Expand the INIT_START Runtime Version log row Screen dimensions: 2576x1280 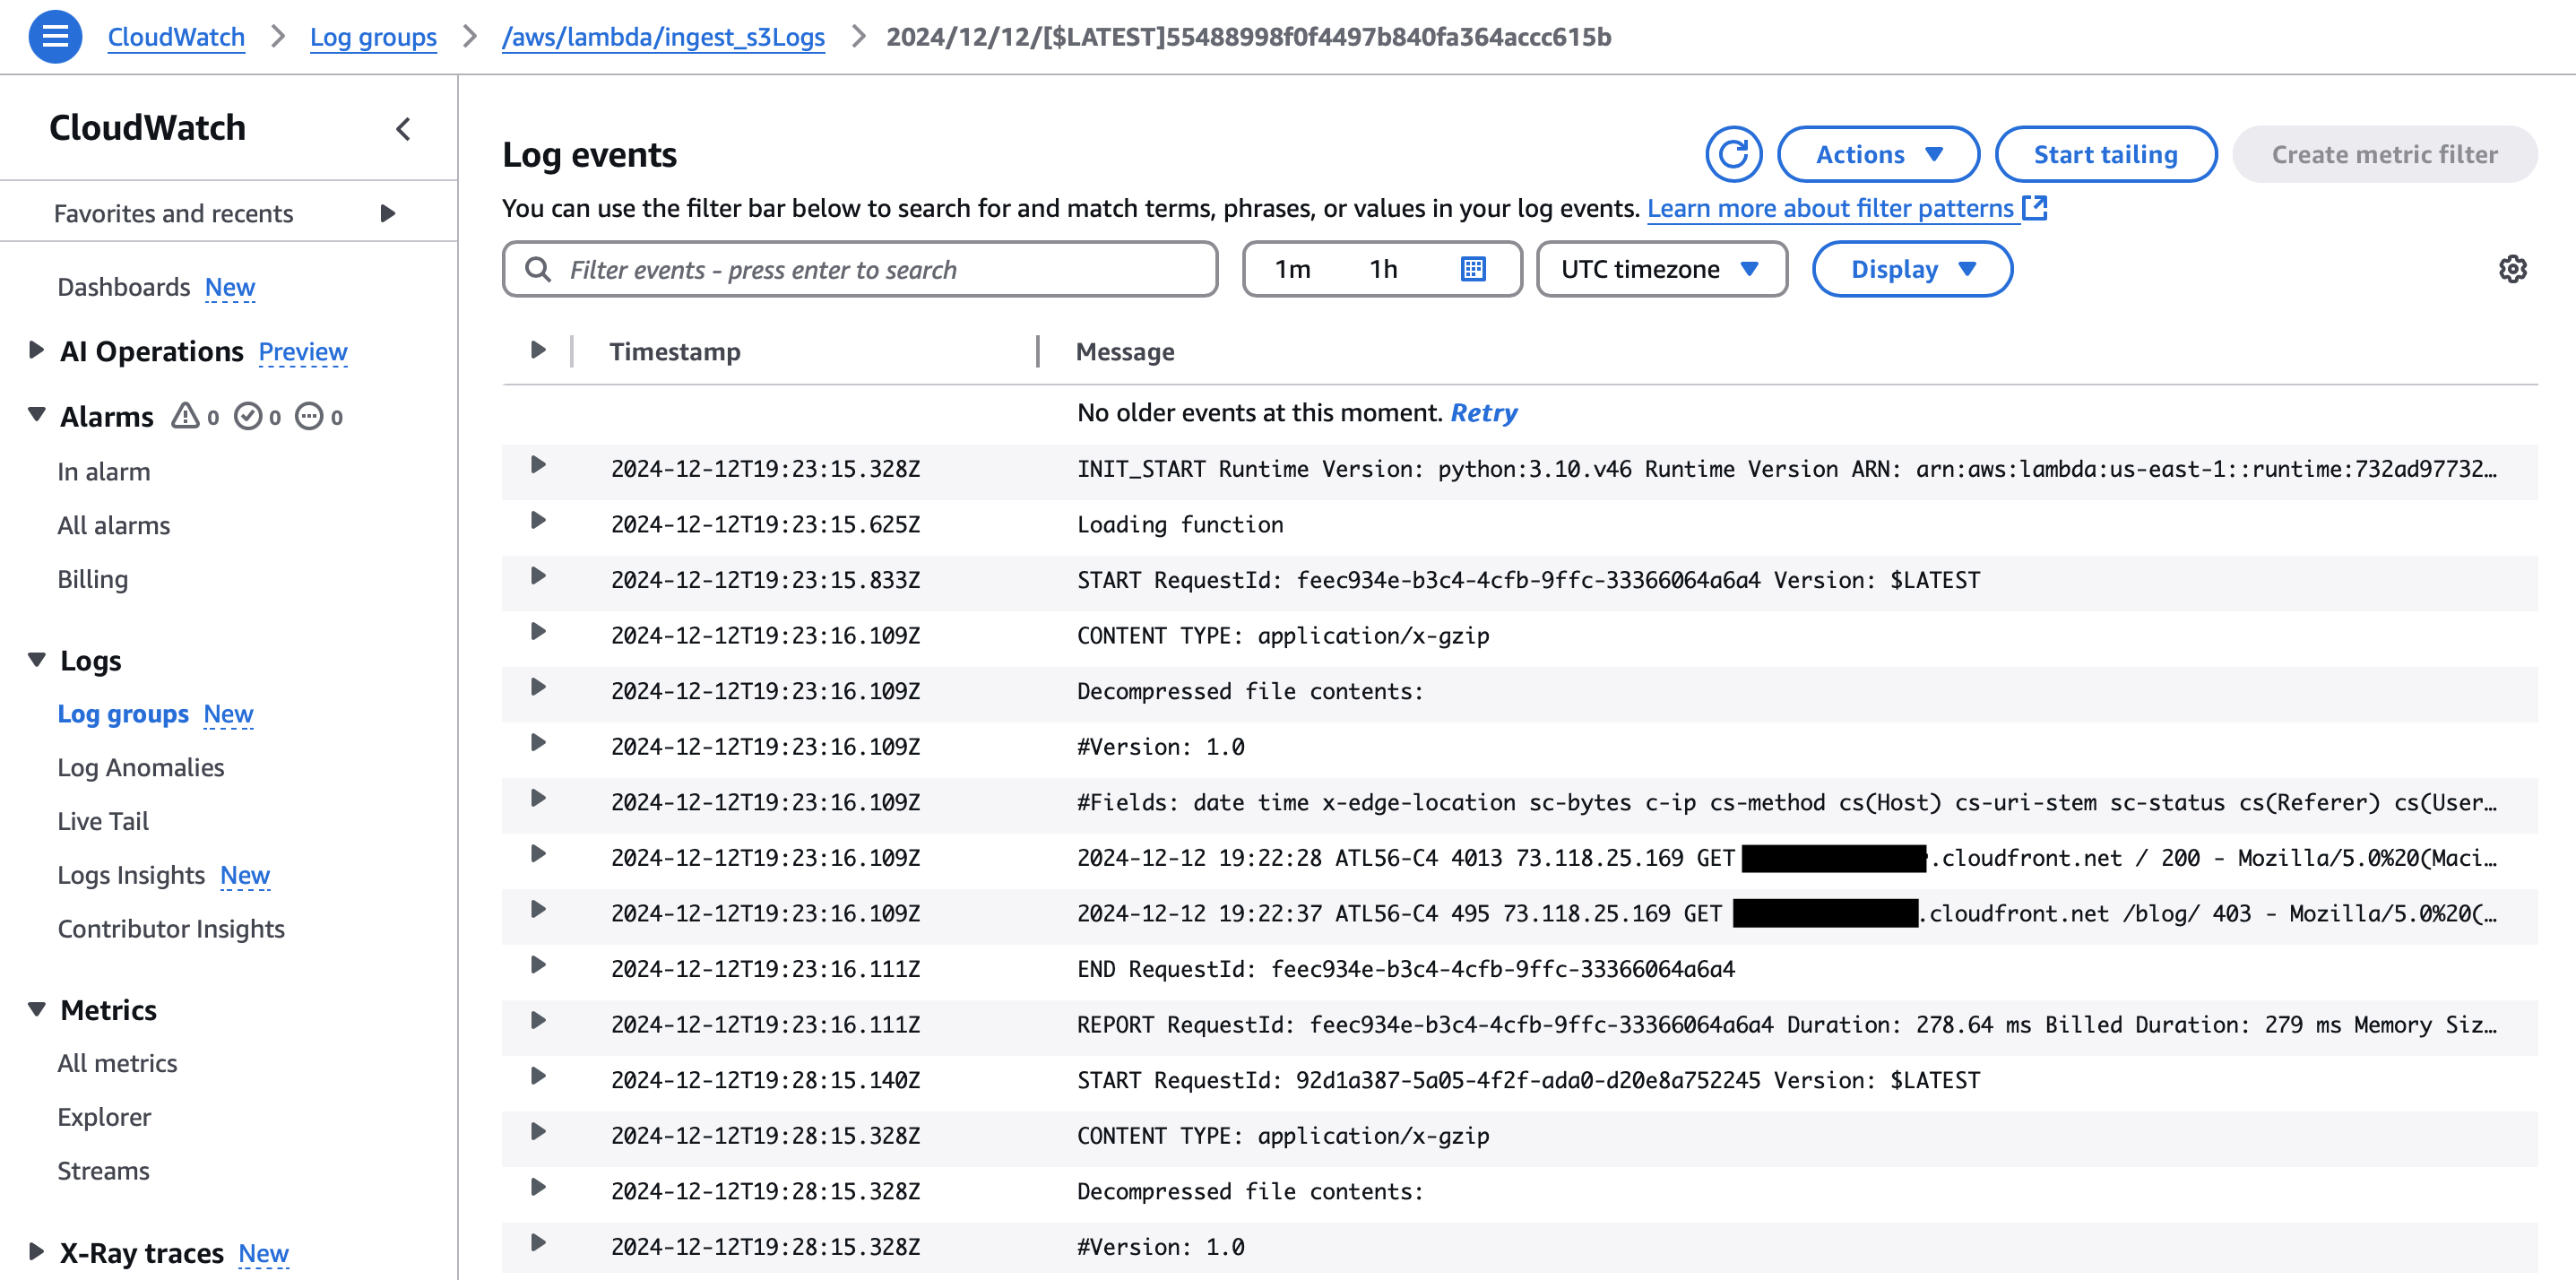(538, 465)
